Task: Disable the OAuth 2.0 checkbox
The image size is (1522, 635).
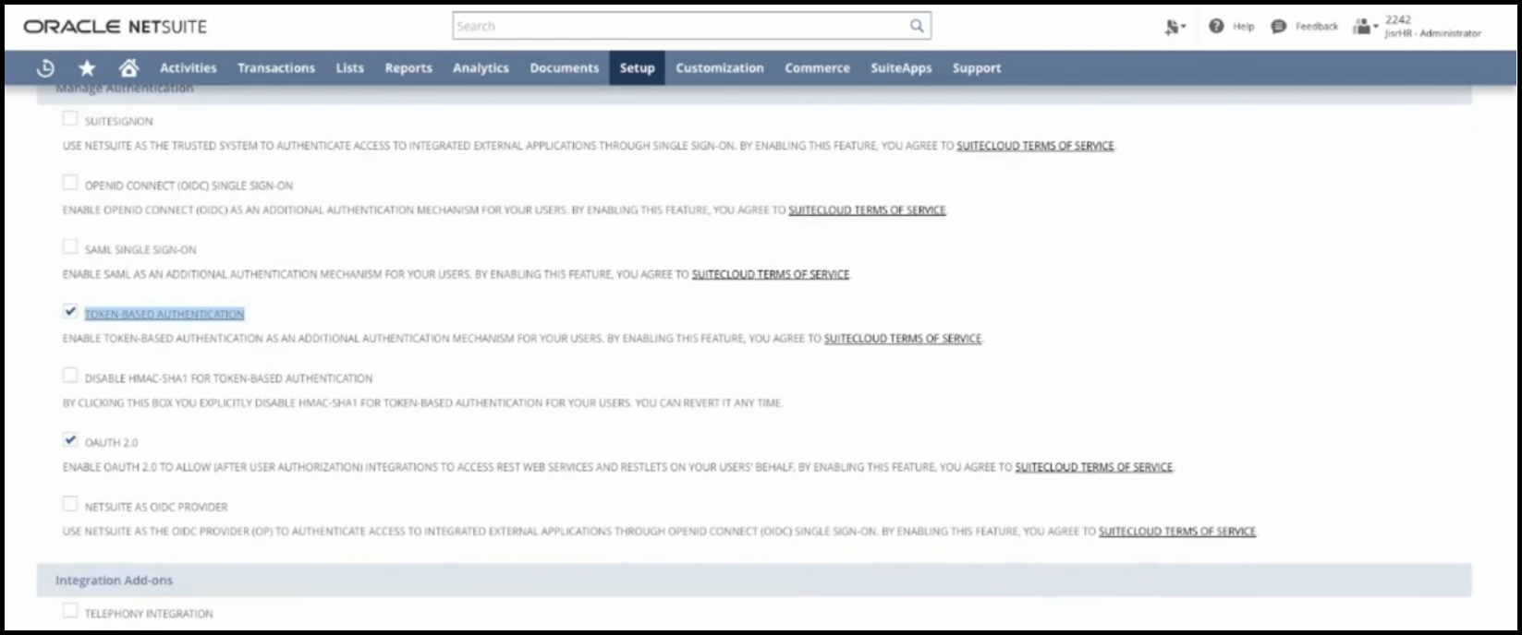Action: (70, 440)
